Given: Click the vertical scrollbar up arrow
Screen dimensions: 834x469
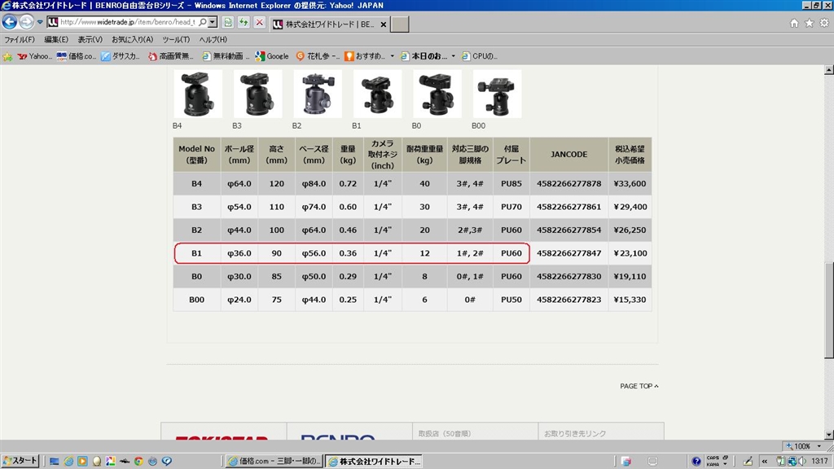Looking at the screenshot, I should 828,70.
